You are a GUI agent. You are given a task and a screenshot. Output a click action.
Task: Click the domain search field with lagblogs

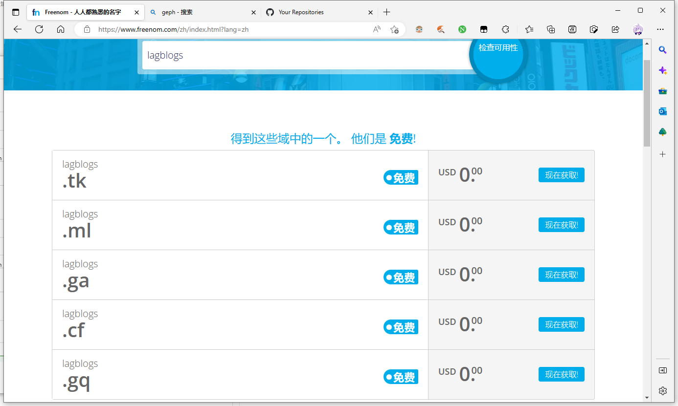coord(303,55)
